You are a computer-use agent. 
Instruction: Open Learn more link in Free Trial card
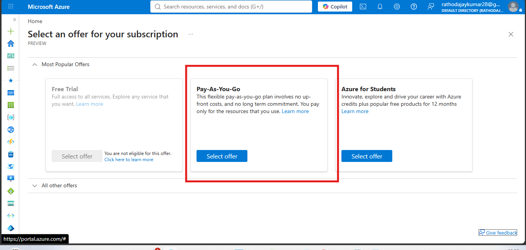click(x=90, y=104)
